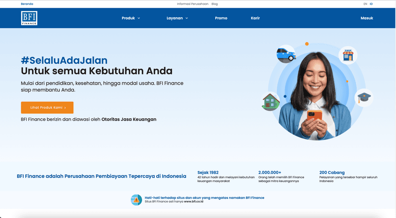Click the Otoritas Jasa Keuangan text

(x=129, y=120)
